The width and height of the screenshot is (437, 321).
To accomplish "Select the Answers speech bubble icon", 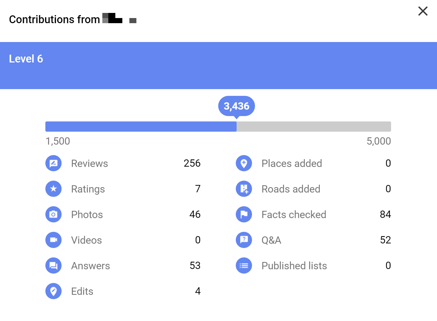I will pyautogui.click(x=53, y=266).
